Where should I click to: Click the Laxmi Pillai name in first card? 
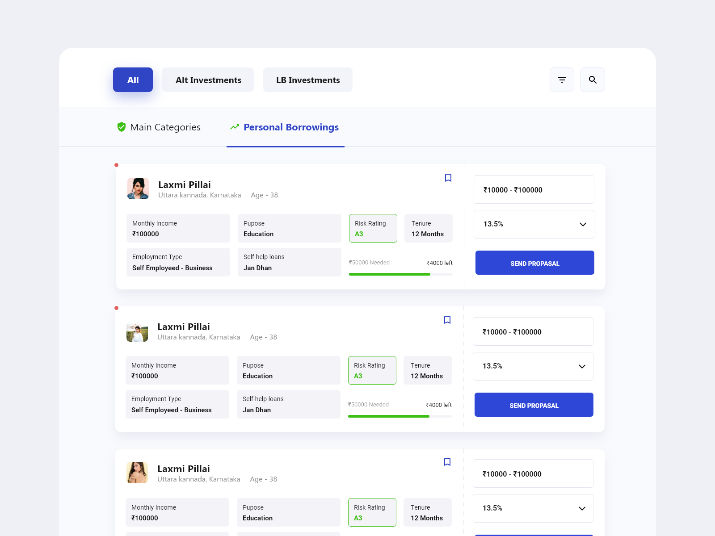coord(185,185)
